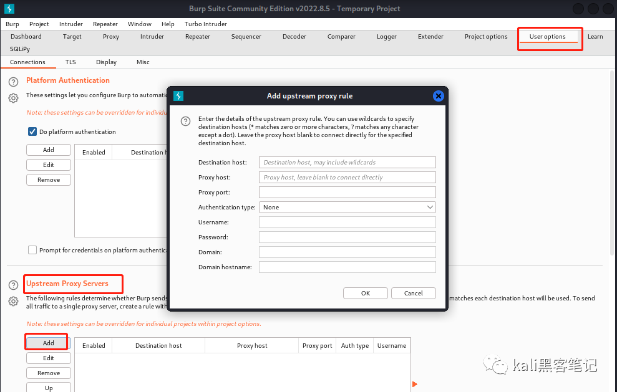Open the gear icon next to Platform Authentication
Screen dimensions: 617x392
[x=13, y=98]
